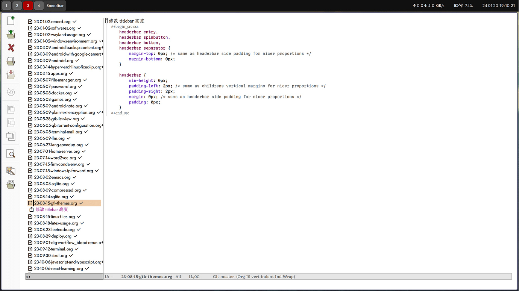Save the buffer using the save toolbar icon

pyautogui.click(x=11, y=61)
